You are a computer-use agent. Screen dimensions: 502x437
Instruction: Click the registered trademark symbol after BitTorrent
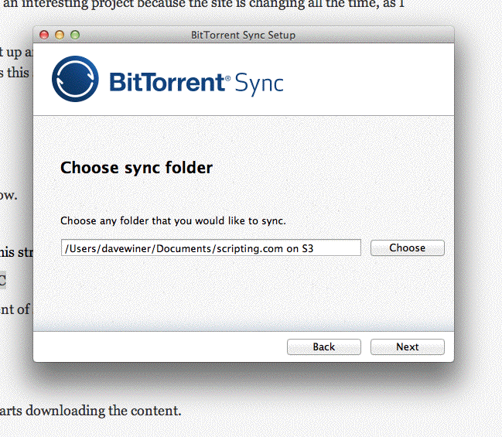tap(228, 78)
